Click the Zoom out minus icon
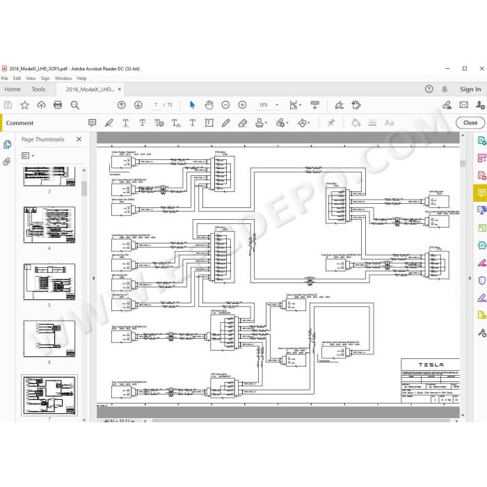This screenshot has width=487, height=487. pos(225,105)
